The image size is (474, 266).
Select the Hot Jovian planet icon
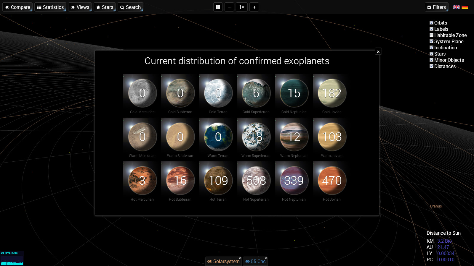tap(332, 180)
